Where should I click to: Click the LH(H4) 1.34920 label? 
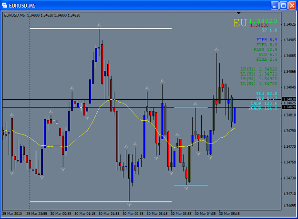pos(259,79)
